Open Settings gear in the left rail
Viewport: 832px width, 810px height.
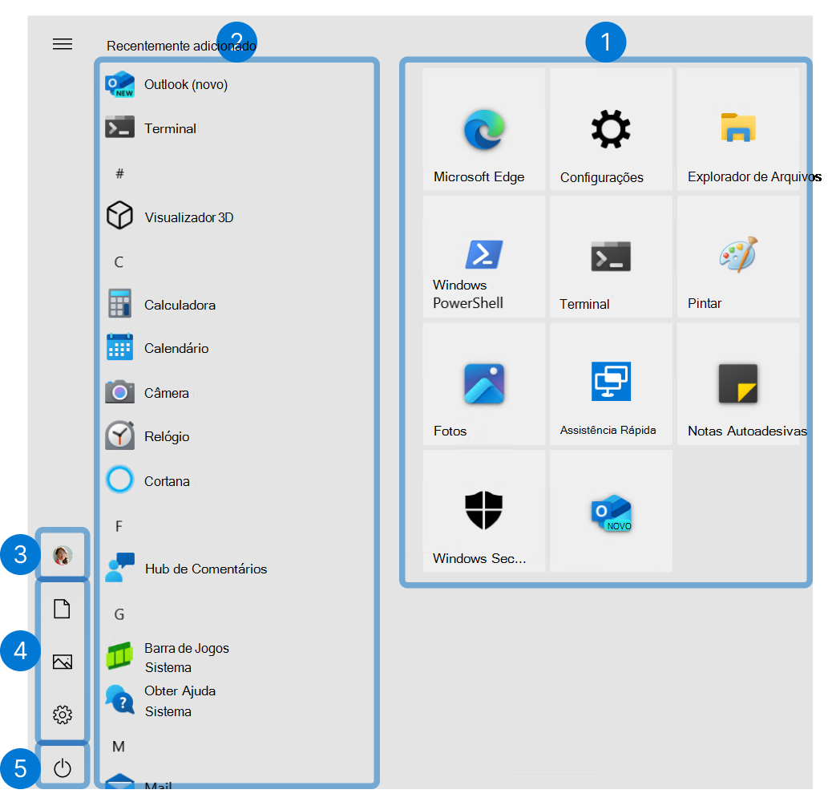coord(62,715)
